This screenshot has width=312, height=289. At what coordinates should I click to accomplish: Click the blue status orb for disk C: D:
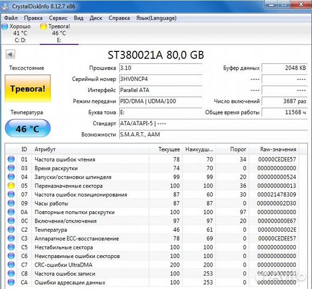pos(5,26)
